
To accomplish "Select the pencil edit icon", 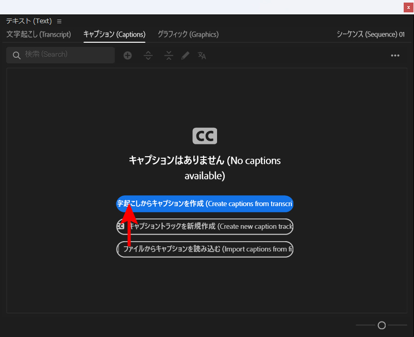I will [x=186, y=56].
